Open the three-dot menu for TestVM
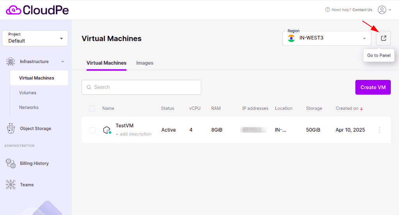 click(379, 130)
